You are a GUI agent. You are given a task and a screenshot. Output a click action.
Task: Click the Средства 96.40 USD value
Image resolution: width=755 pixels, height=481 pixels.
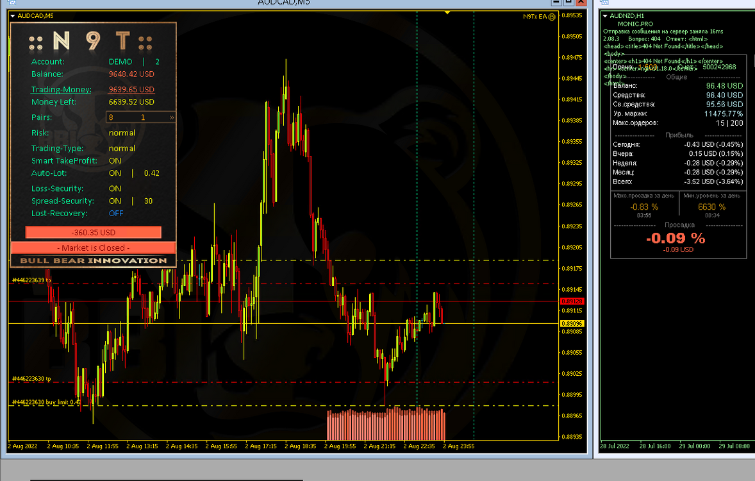point(724,96)
